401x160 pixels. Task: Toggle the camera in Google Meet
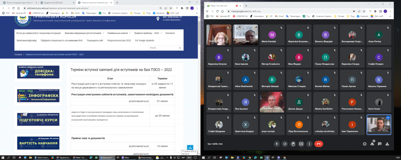point(285,144)
